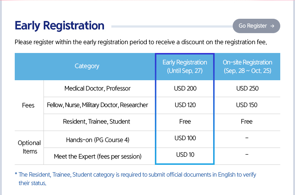Click the Go Register button
This screenshot has height=195, width=295.
point(256,26)
